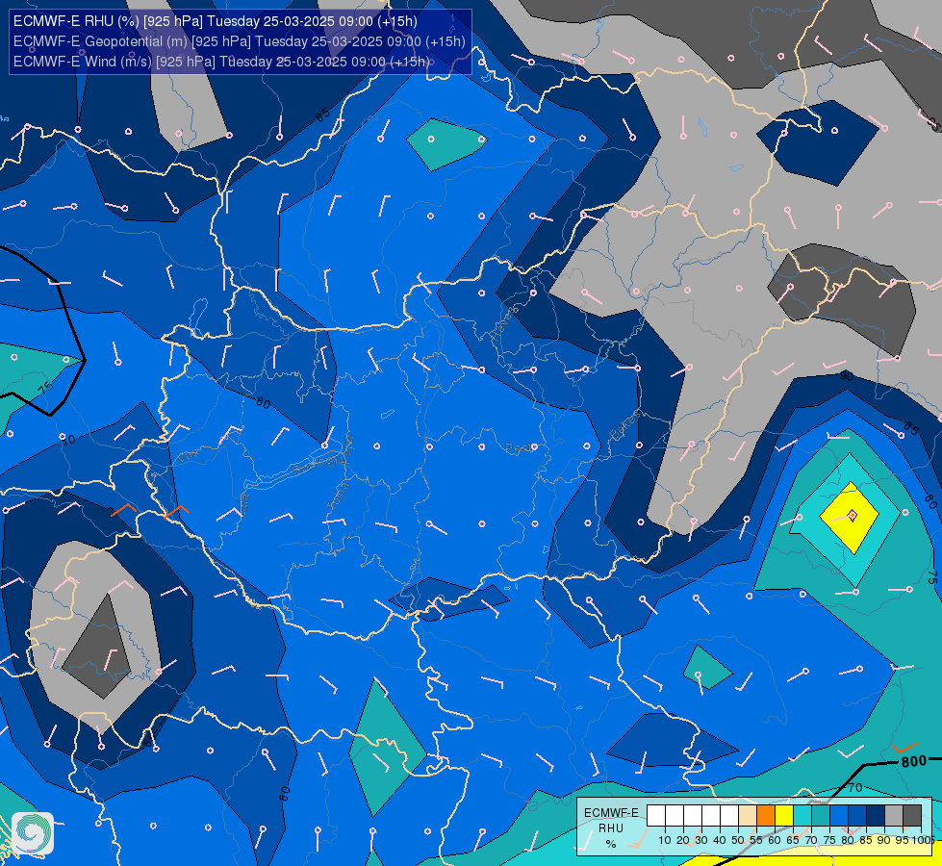Select the dark gray 95-100 legend swatch
This screenshot has width=942, height=866.
coord(912,816)
